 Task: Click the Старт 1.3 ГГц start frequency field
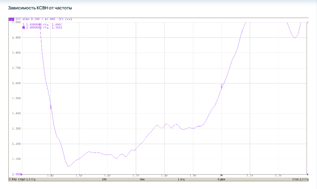click(x=26, y=180)
